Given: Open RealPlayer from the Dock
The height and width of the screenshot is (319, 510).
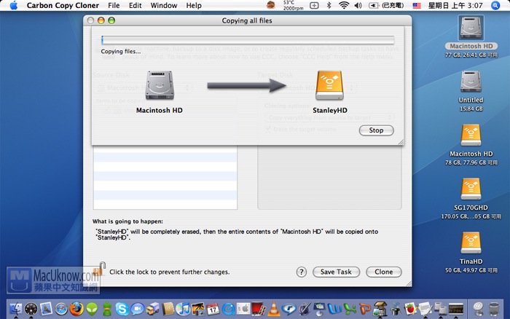Looking at the screenshot, I should pyautogui.click(x=289, y=309).
